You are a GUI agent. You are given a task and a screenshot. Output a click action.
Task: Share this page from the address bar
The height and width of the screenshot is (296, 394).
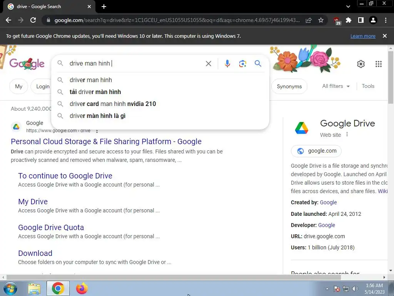point(309,20)
